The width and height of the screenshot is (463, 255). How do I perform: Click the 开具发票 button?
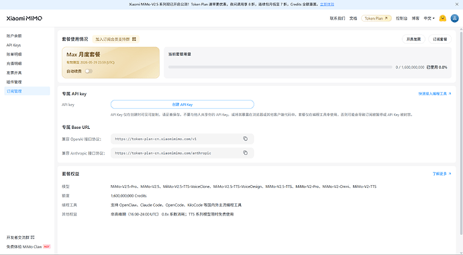click(413, 39)
